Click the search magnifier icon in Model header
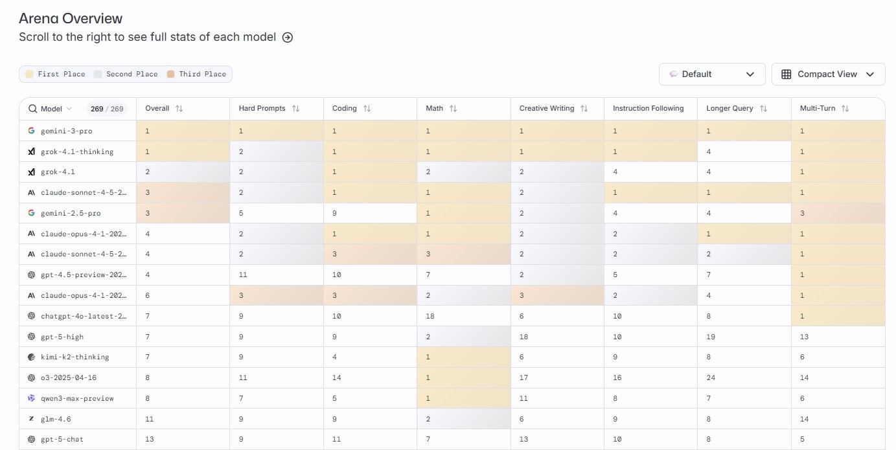Viewport: 896px width, 450px height. (x=32, y=109)
